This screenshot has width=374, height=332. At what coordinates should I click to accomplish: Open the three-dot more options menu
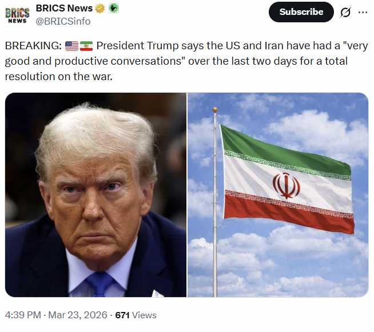(x=363, y=12)
